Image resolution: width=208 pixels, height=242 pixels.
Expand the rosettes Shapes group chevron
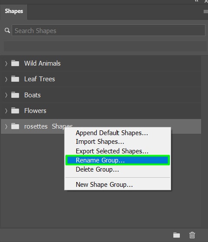(x=6, y=126)
